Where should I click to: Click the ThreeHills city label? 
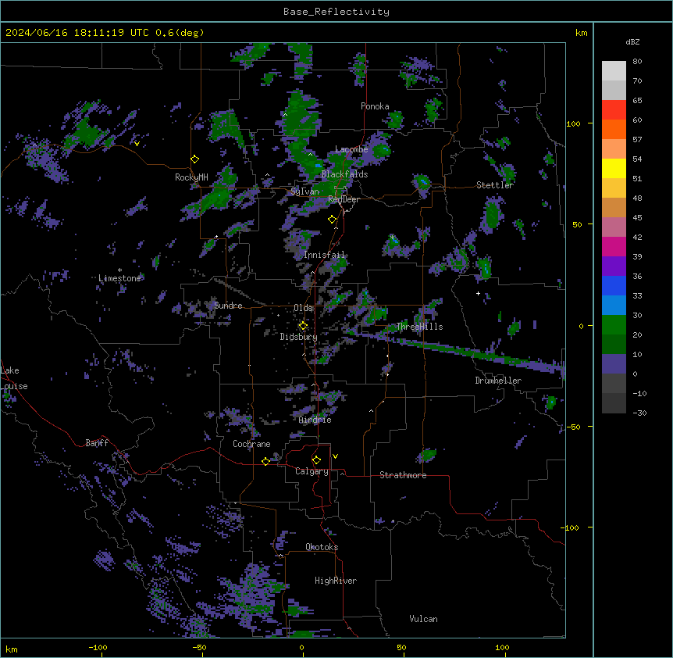click(x=420, y=327)
